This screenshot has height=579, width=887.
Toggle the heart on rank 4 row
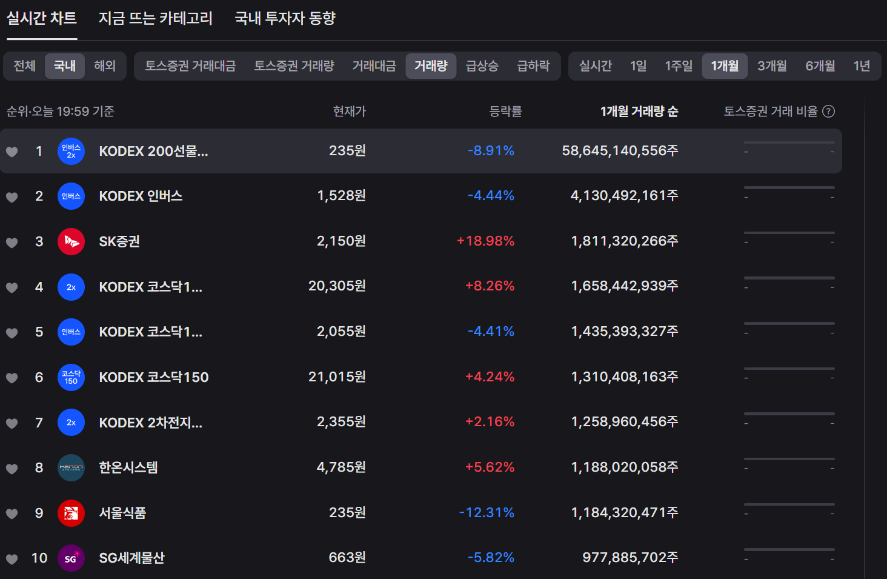pos(12,287)
